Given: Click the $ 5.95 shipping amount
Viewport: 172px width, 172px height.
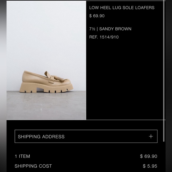Looking at the screenshot, I should click(150, 166).
